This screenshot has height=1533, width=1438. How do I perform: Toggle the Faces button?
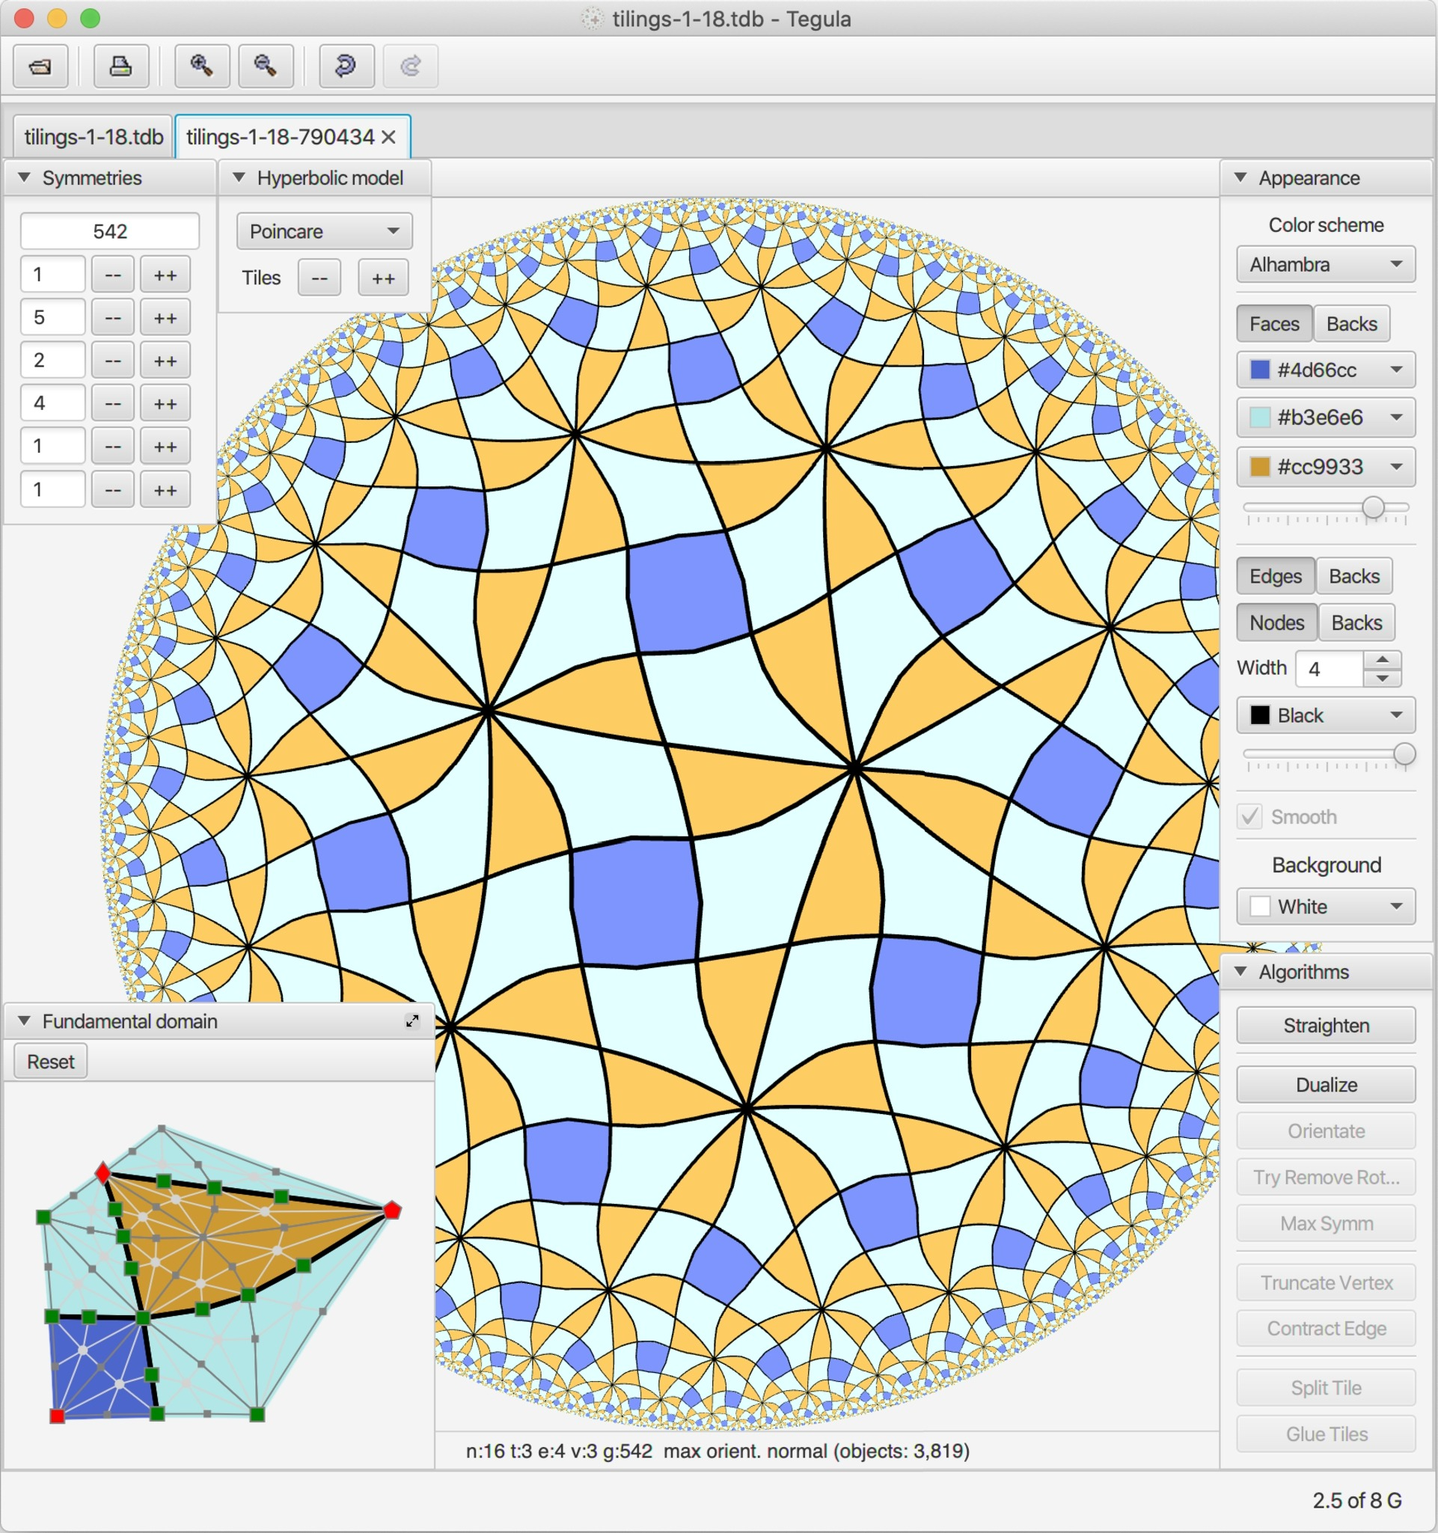tap(1273, 324)
